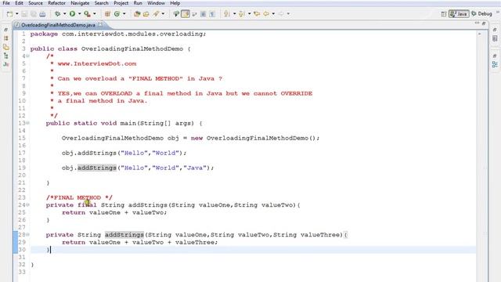Run the program with green Run icon
The image size is (501, 282).
click(73, 14)
